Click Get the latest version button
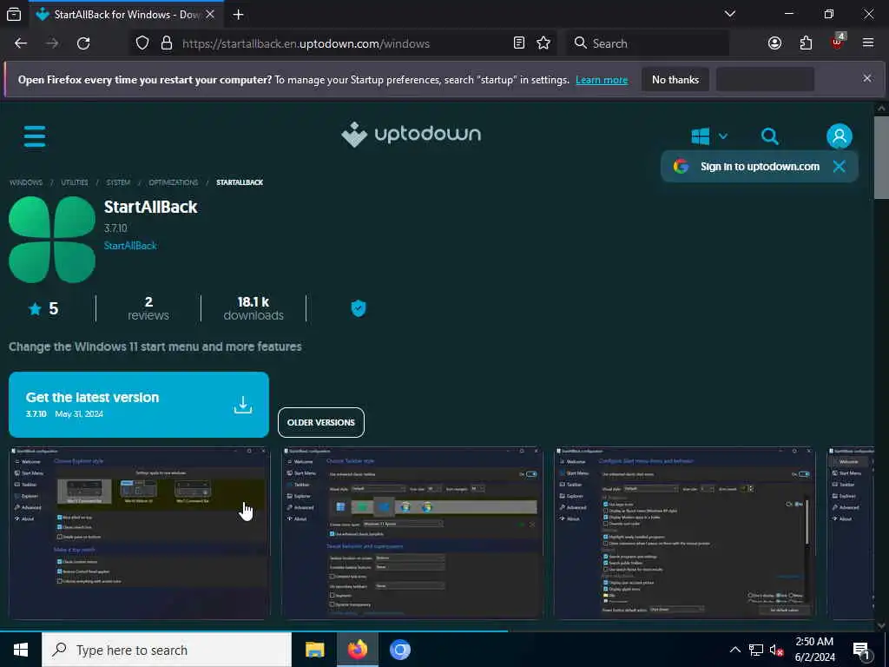Screen dimensions: 889x667 tap(138, 405)
